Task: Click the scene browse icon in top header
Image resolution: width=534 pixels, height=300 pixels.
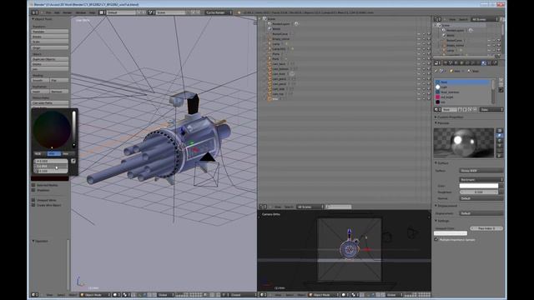Action: point(151,12)
